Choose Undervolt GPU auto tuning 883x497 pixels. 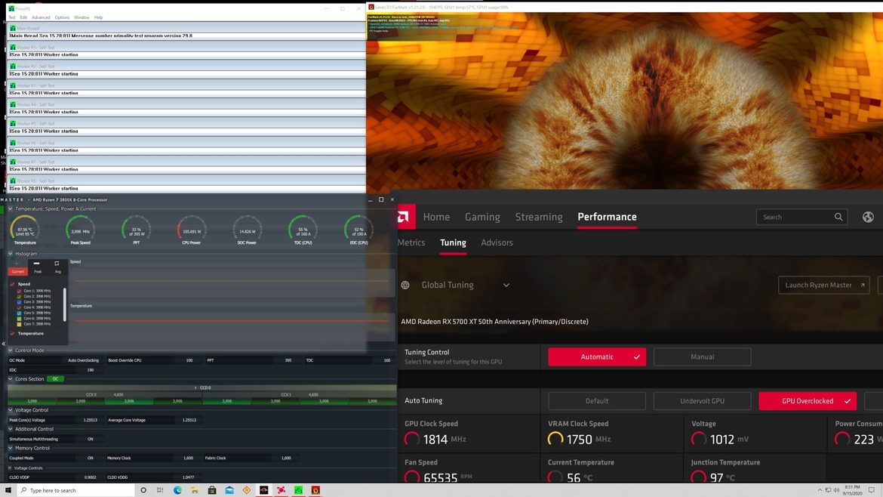(702, 401)
